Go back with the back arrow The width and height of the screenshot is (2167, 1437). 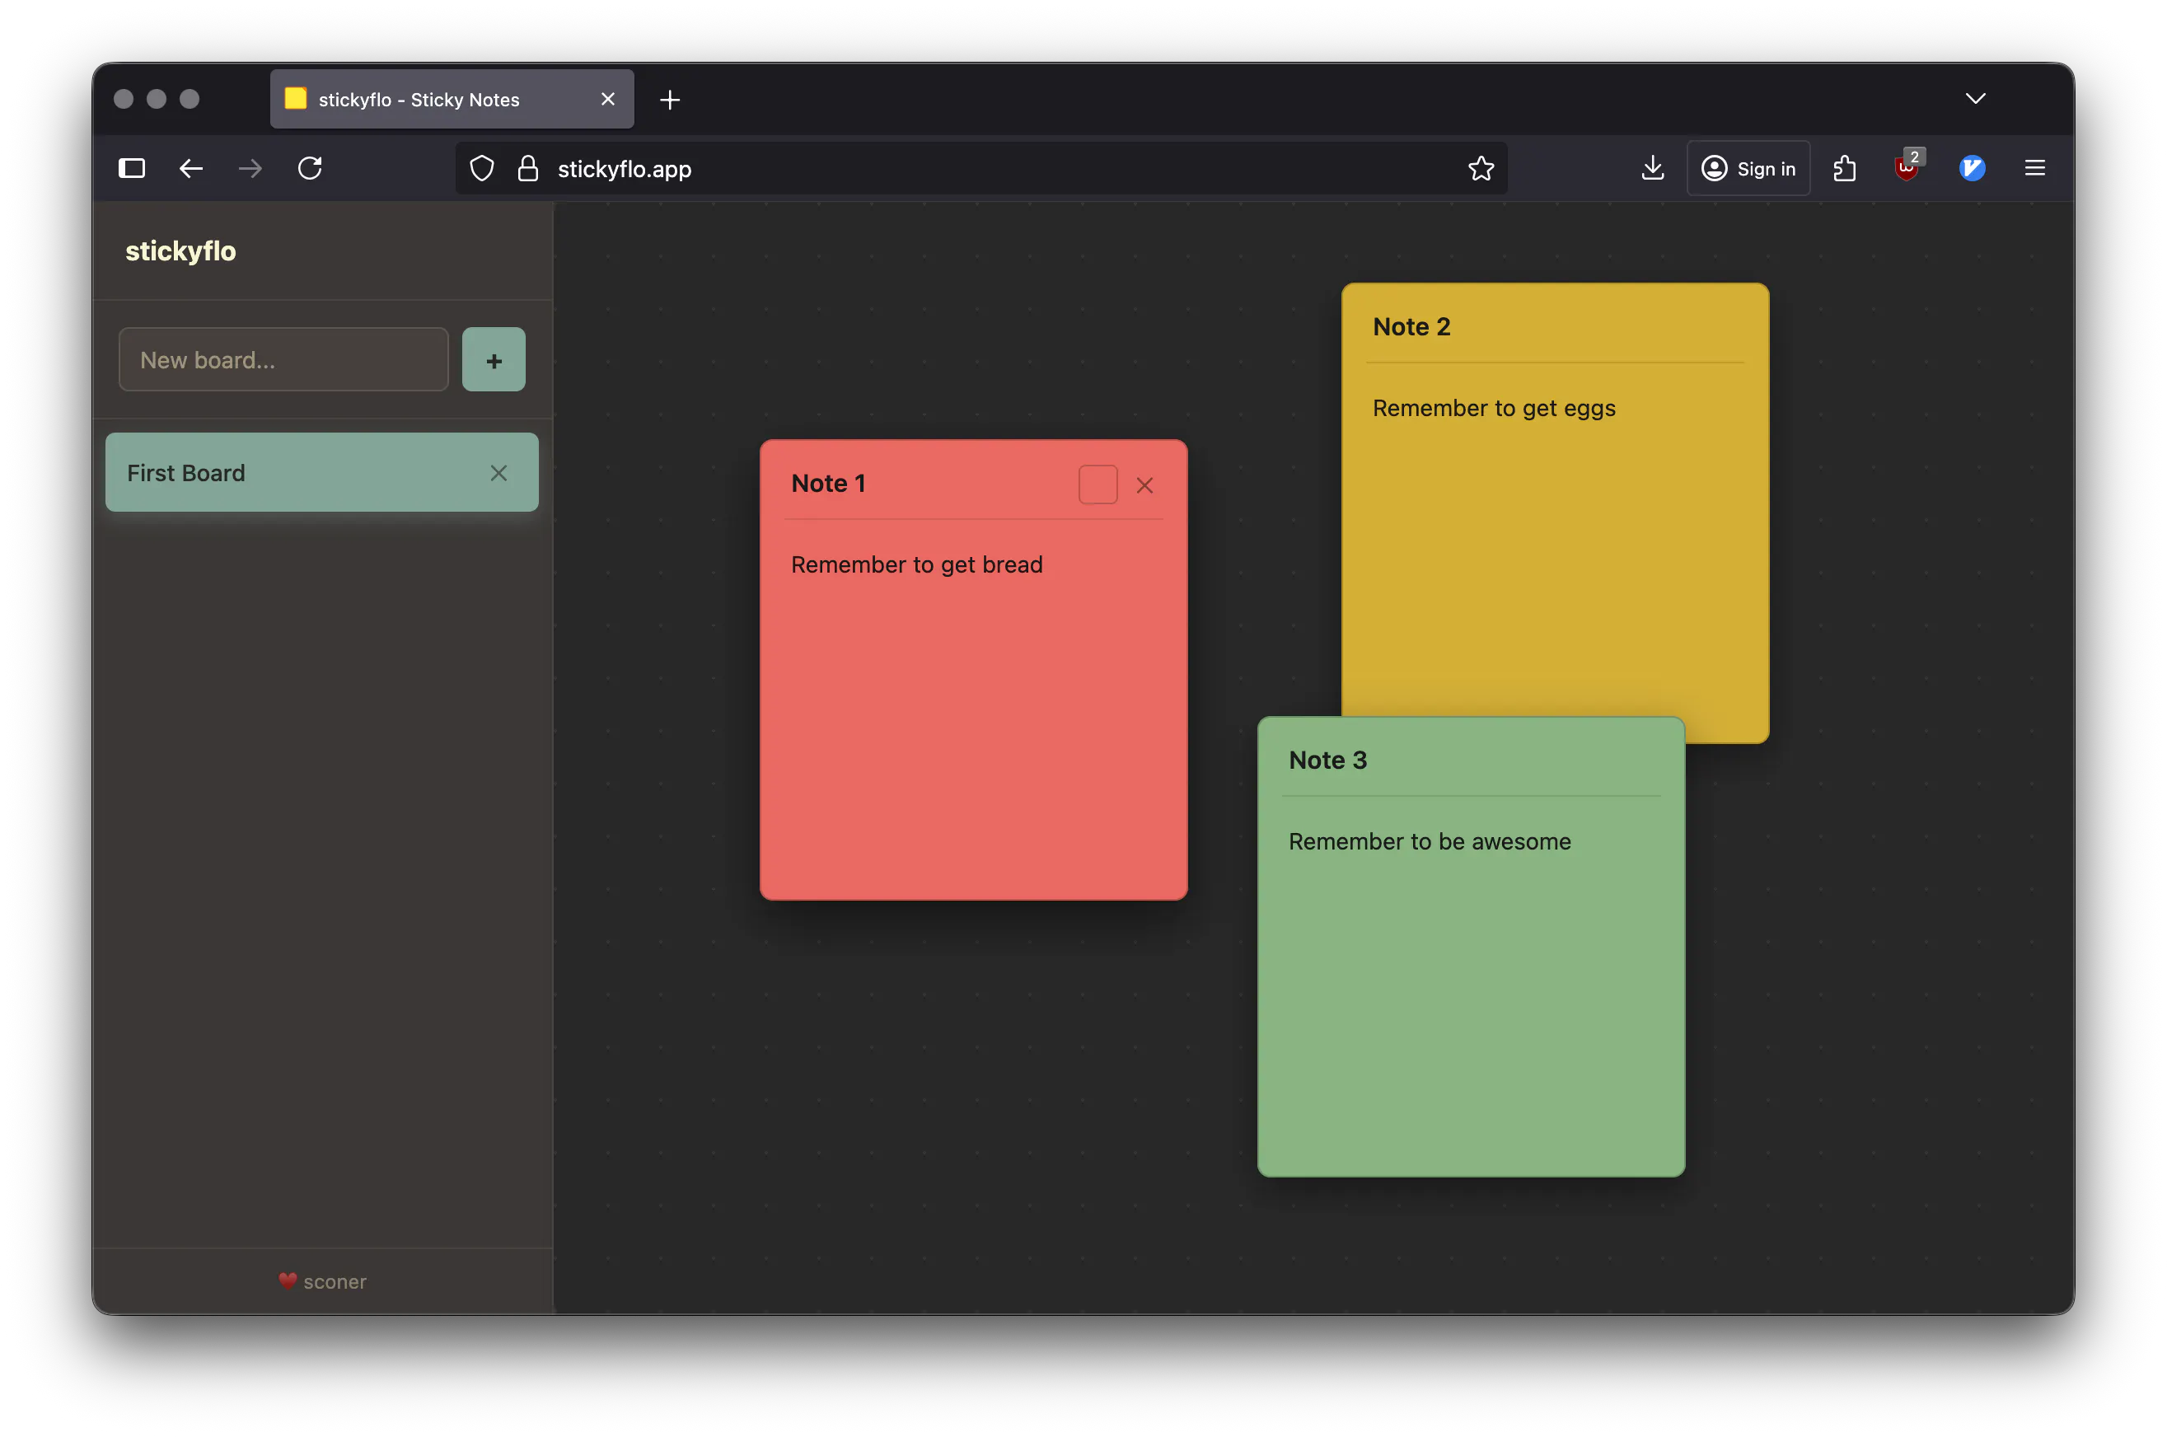pos(190,168)
